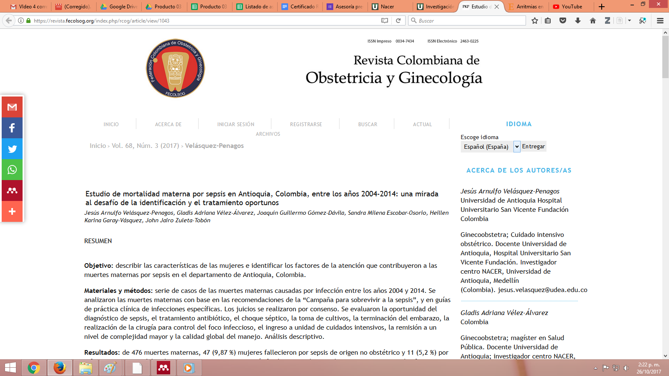Open INICIO menu item
Image resolution: width=669 pixels, height=376 pixels.
(x=111, y=124)
